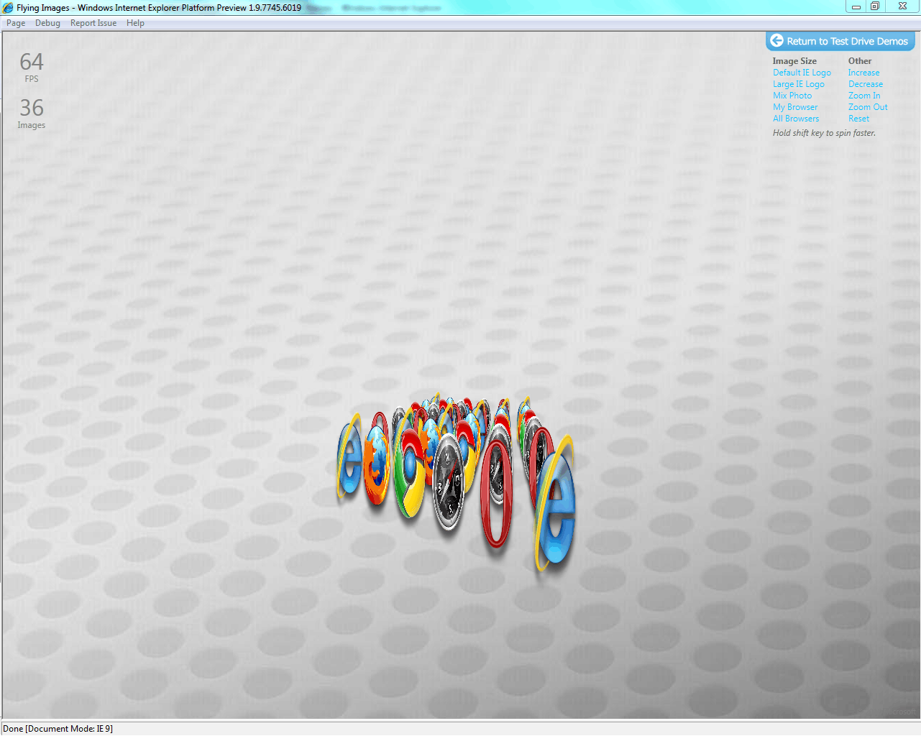
Task: Click Decrease to reduce image count
Action: 866,84
